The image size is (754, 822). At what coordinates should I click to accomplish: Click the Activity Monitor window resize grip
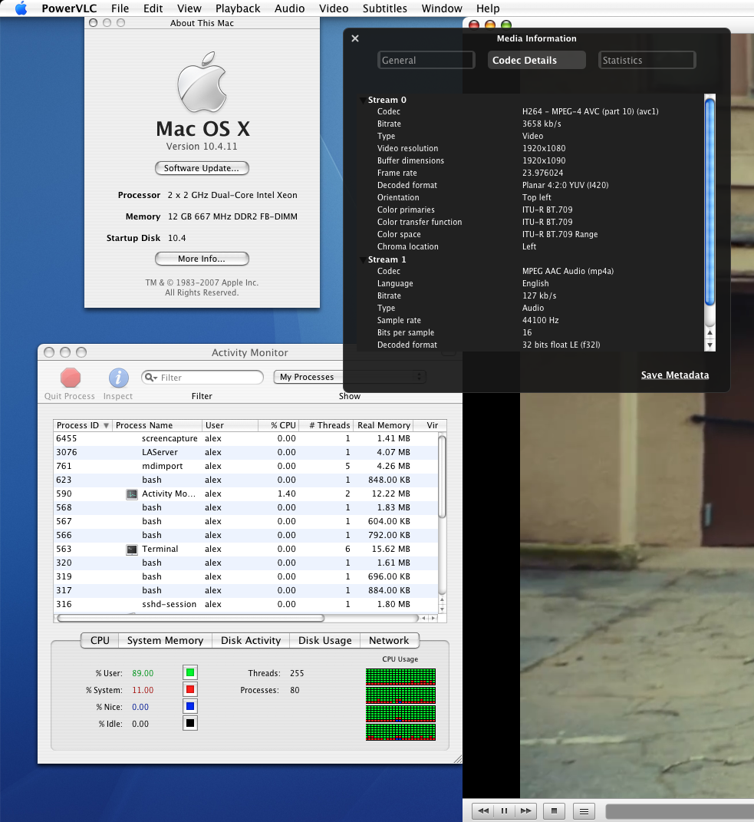457,758
